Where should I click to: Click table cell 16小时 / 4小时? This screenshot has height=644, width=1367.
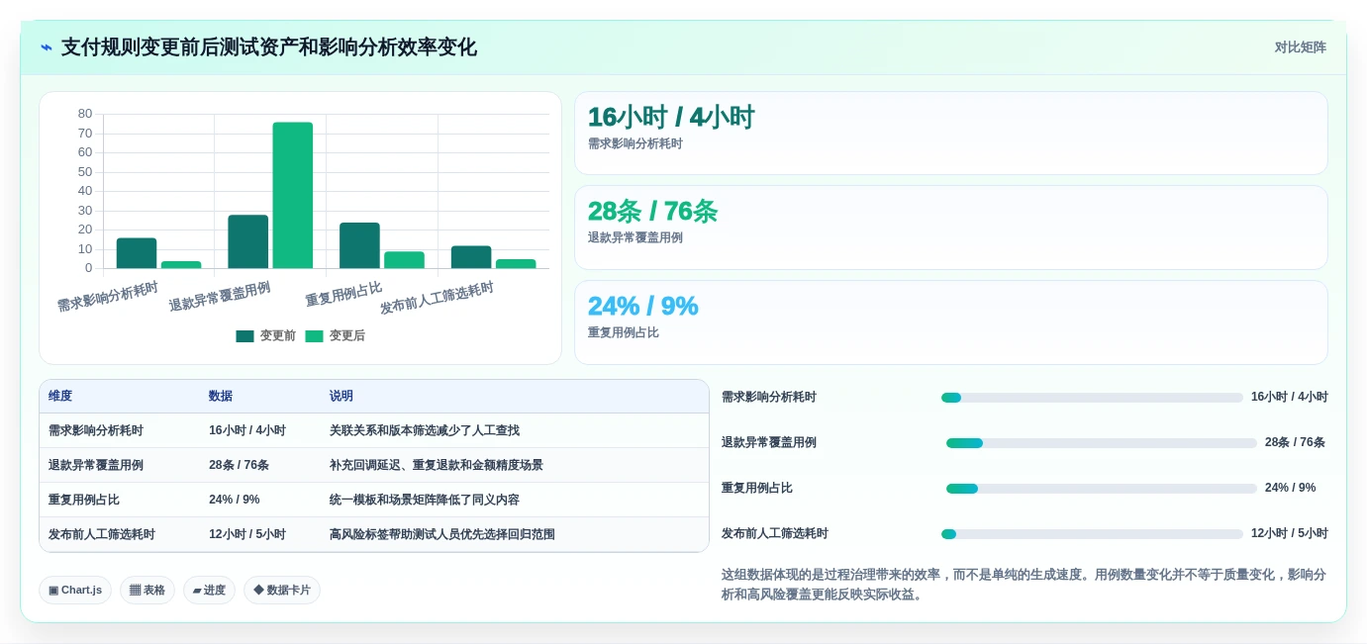click(x=260, y=431)
